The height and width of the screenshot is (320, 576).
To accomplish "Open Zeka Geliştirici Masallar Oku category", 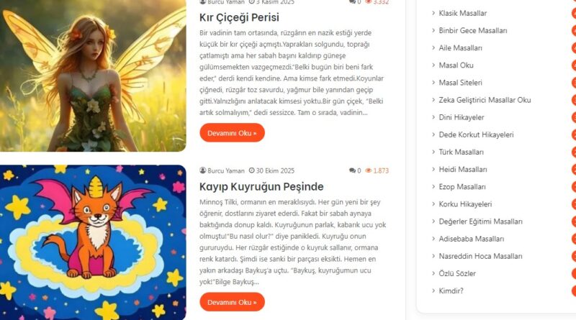I will click(485, 100).
